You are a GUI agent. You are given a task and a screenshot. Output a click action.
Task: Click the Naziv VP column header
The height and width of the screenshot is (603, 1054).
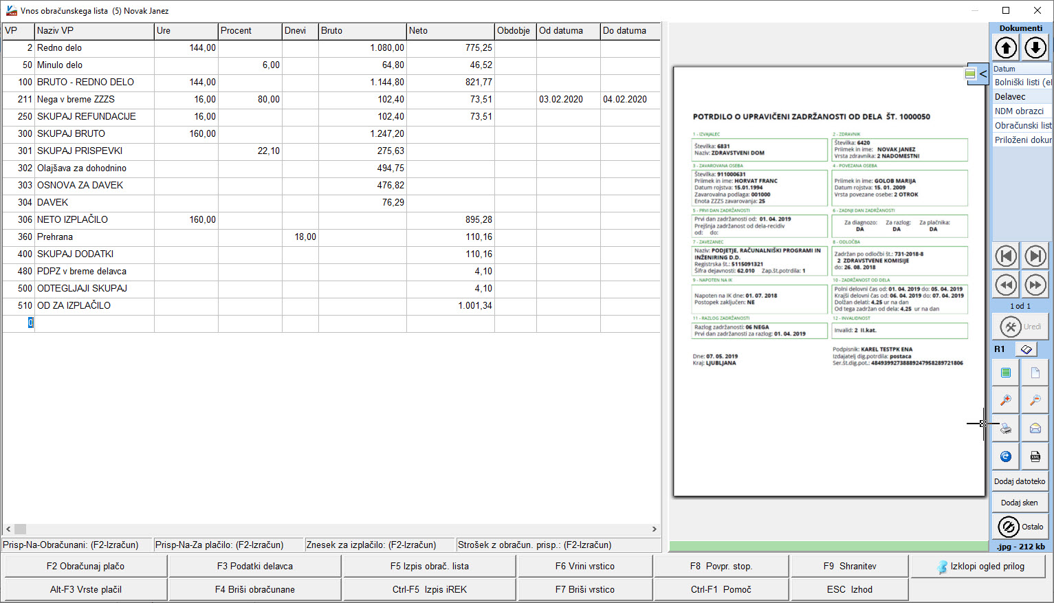click(94, 30)
